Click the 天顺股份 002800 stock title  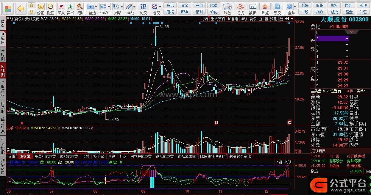[x=344, y=19]
